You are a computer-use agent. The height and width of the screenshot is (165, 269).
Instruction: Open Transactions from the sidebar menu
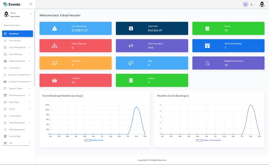pos(15,68)
